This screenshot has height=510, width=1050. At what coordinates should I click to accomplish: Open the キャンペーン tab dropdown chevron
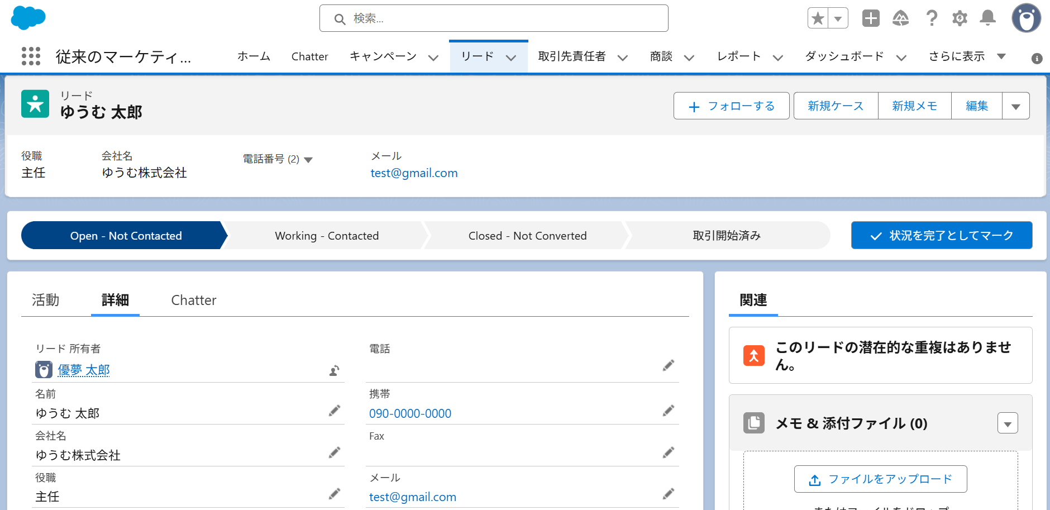(433, 58)
